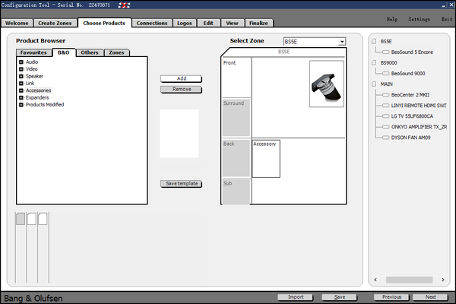
Task: Select the Front position slot
Action: [236, 76]
